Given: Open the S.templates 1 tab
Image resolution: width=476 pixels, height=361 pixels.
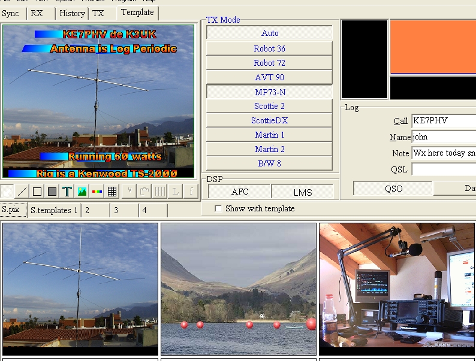Looking at the screenshot, I should point(54,210).
